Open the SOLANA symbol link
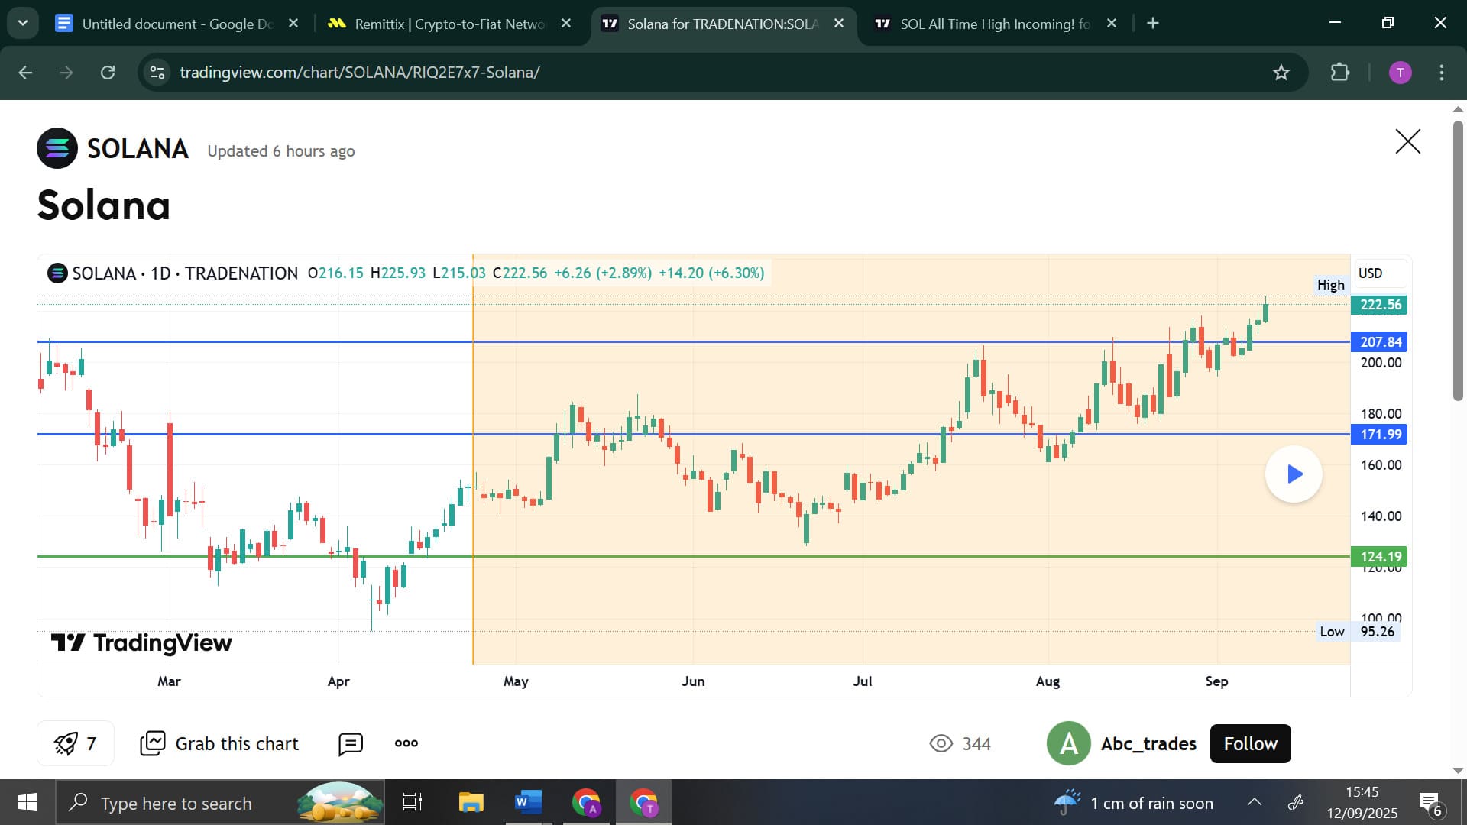Screen dimensions: 1467x825 [138, 148]
